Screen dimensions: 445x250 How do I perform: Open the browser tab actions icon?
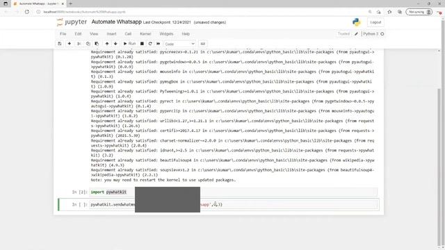[6, 3]
